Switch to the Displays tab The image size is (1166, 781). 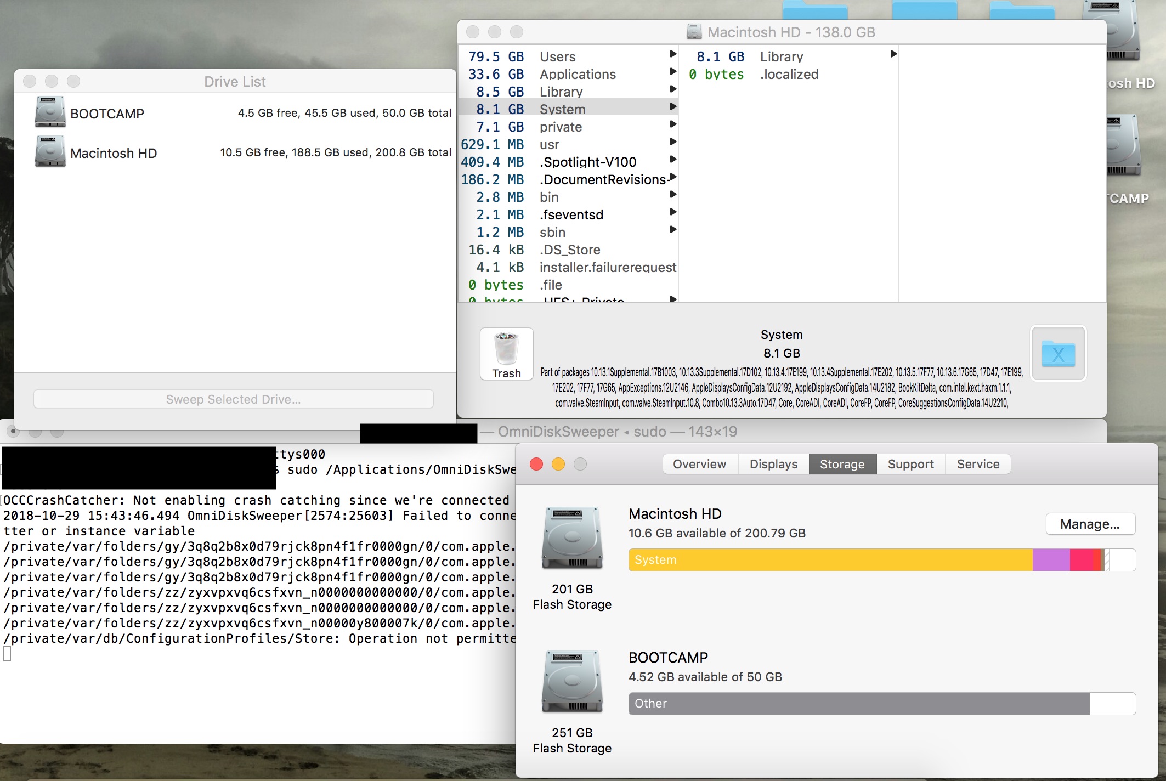[x=773, y=464]
